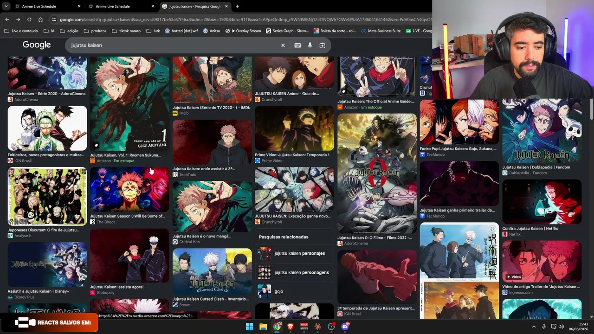The image size is (594, 334).
Task: Open Voicemeeter from the taskbar
Action: click(x=304, y=327)
